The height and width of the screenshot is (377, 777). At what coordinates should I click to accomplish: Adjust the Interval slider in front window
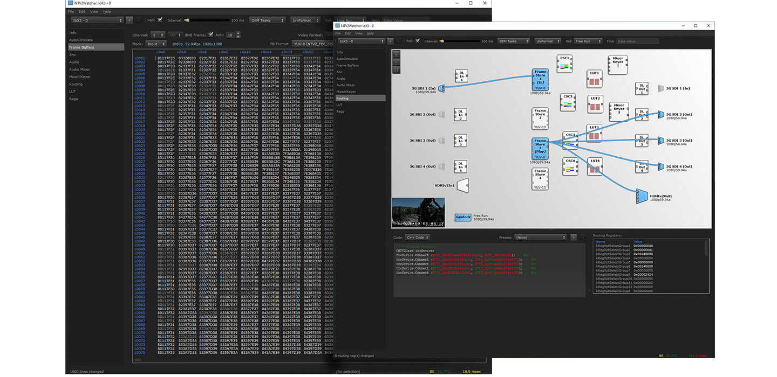click(441, 41)
